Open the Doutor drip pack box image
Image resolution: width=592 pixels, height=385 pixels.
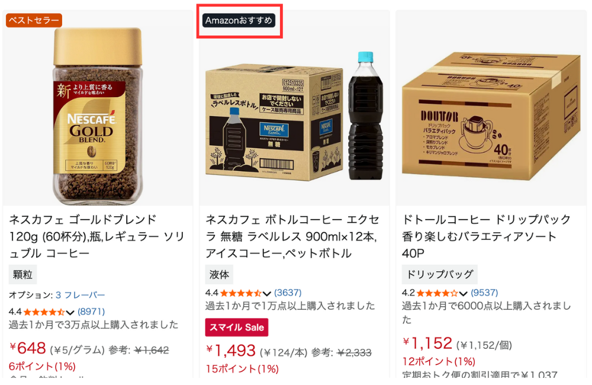(x=491, y=115)
